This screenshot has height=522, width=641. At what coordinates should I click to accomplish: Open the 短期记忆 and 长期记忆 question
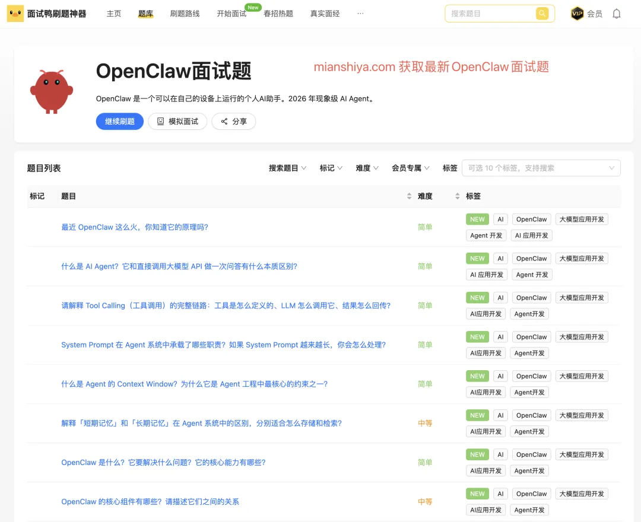201,423
